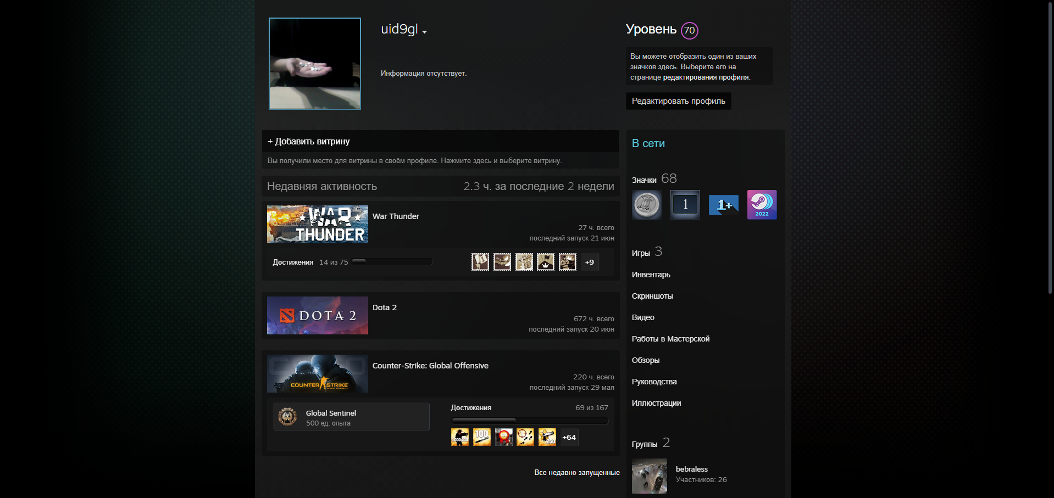This screenshot has height=498, width=1054.
Task: Click '27 ч. всего' War Thunder playtime
Action: tap(596, 227)
